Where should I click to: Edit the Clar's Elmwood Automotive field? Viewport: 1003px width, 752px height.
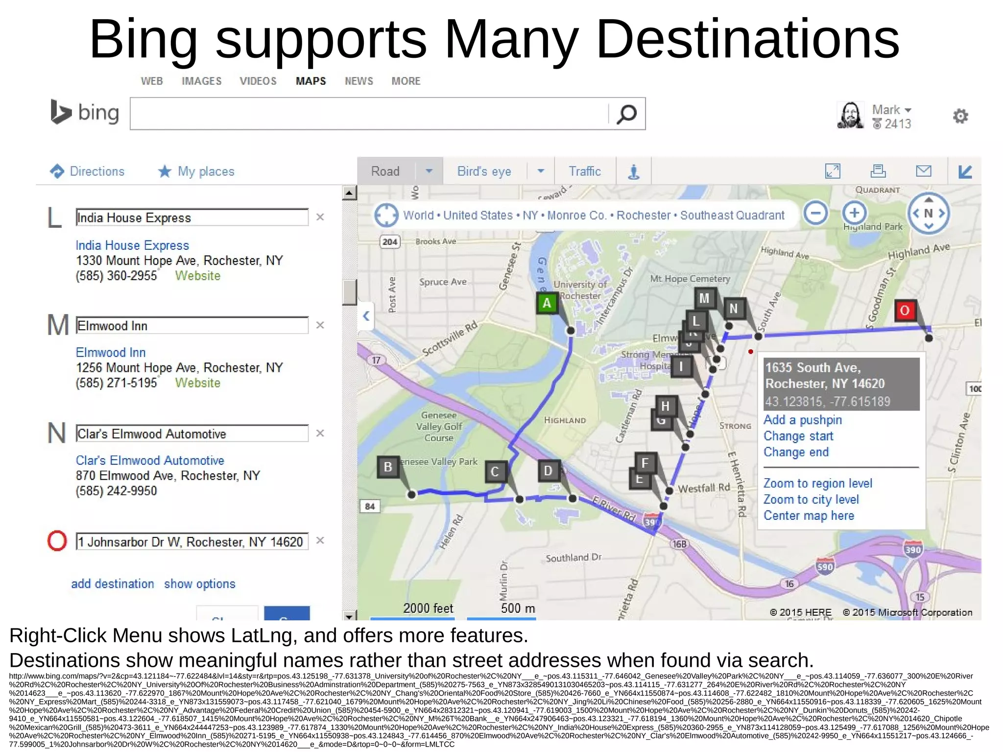tap(192, 434)
